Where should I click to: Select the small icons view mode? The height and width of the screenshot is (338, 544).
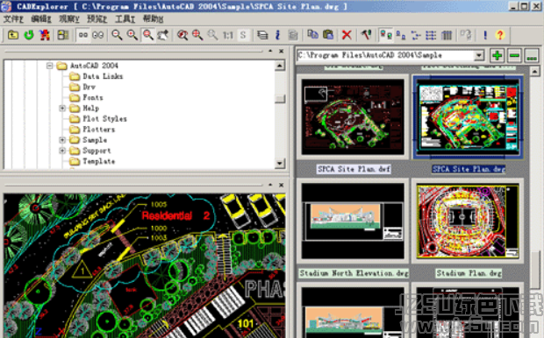(401, 35)
